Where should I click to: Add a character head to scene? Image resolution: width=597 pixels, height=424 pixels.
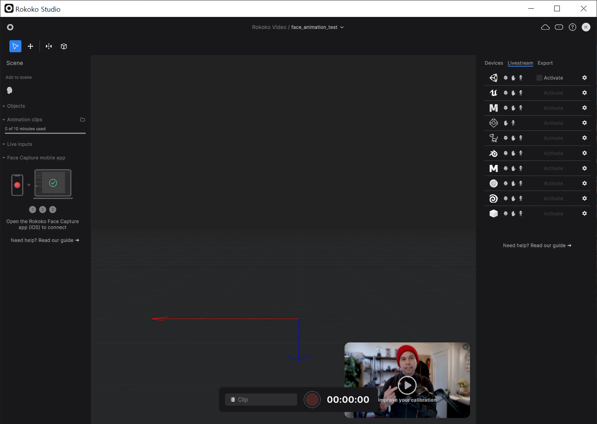tap(10, 90)
